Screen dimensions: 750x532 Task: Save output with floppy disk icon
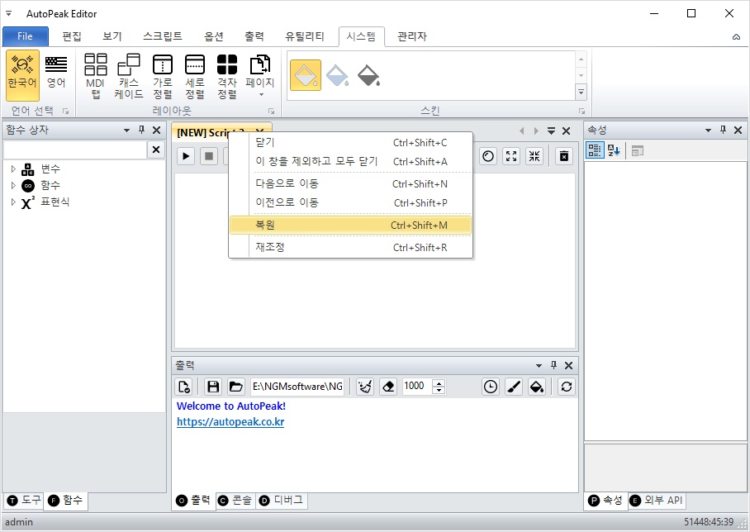(x=213, y=387)
